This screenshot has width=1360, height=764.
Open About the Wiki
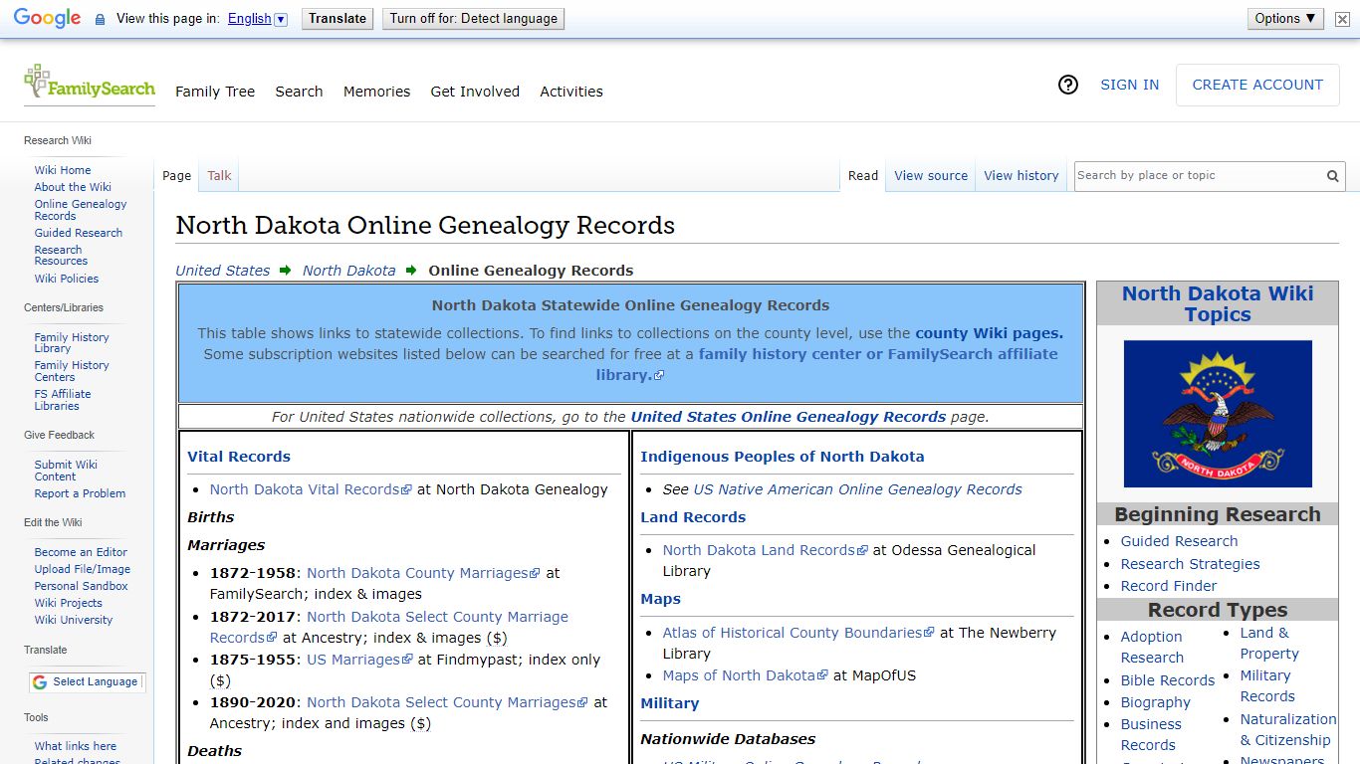click(x=73, y=187)
